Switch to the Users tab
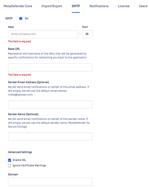 143,6
